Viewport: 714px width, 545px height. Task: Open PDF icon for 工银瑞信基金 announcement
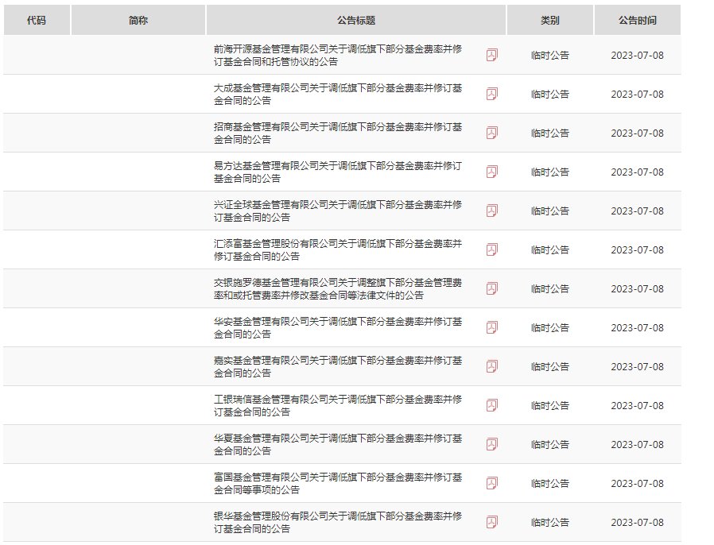(492, 405)
